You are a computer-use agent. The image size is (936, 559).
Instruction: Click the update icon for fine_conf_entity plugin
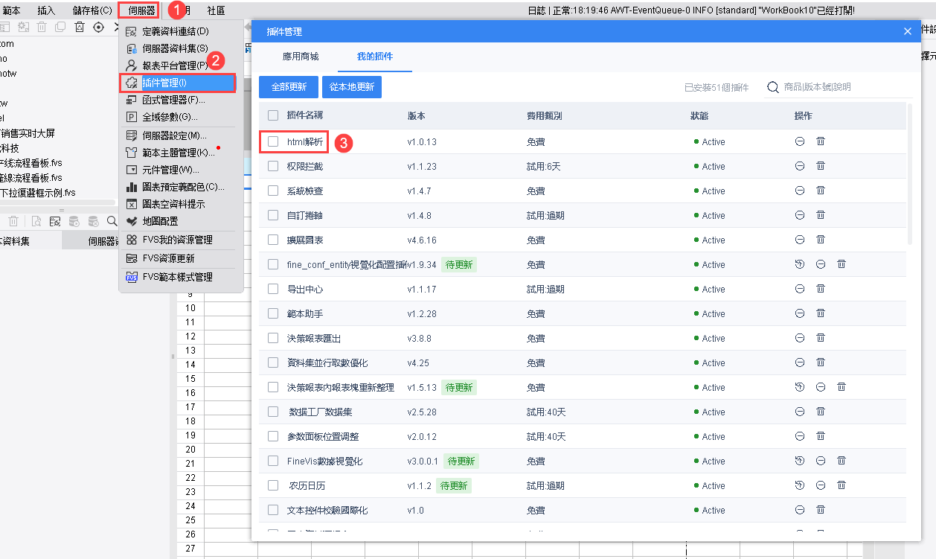[799, 264]
